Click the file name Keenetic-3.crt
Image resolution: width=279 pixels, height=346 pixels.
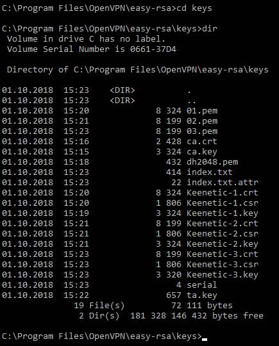click(x=223, y=254)
